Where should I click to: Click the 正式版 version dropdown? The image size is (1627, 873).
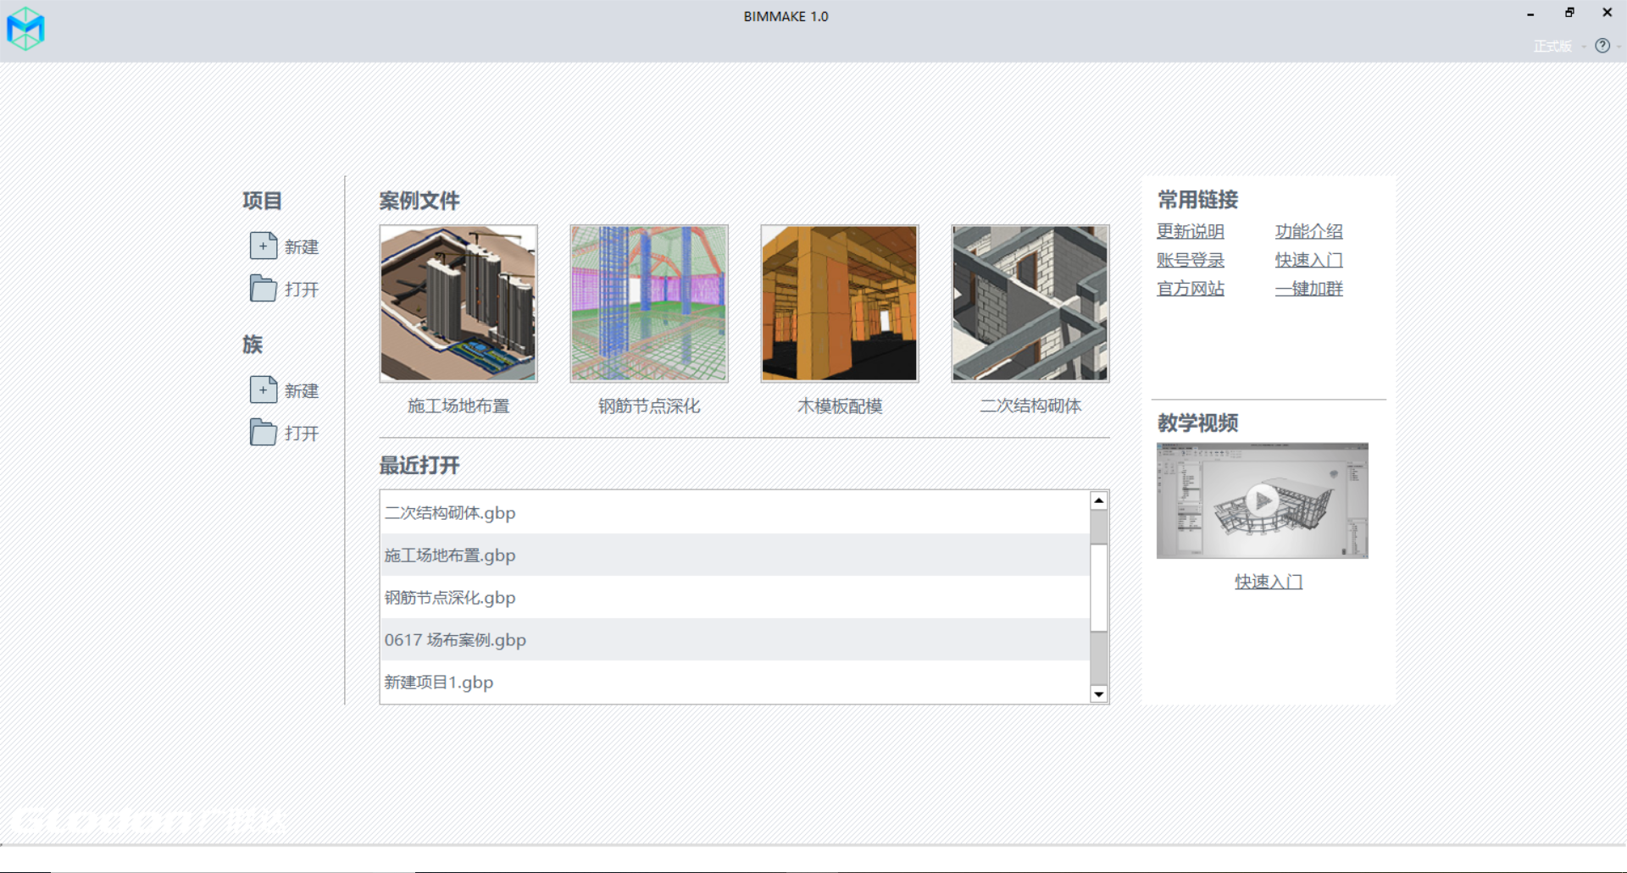click(x=1559, y=46)
